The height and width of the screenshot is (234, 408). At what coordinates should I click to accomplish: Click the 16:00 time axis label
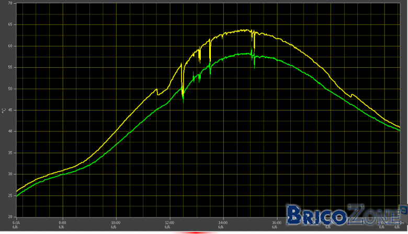(277, 223)
